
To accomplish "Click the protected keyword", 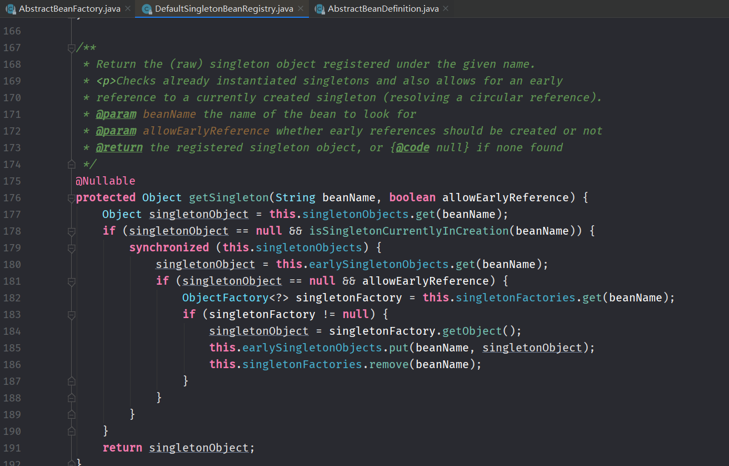I will pos(106,197).
